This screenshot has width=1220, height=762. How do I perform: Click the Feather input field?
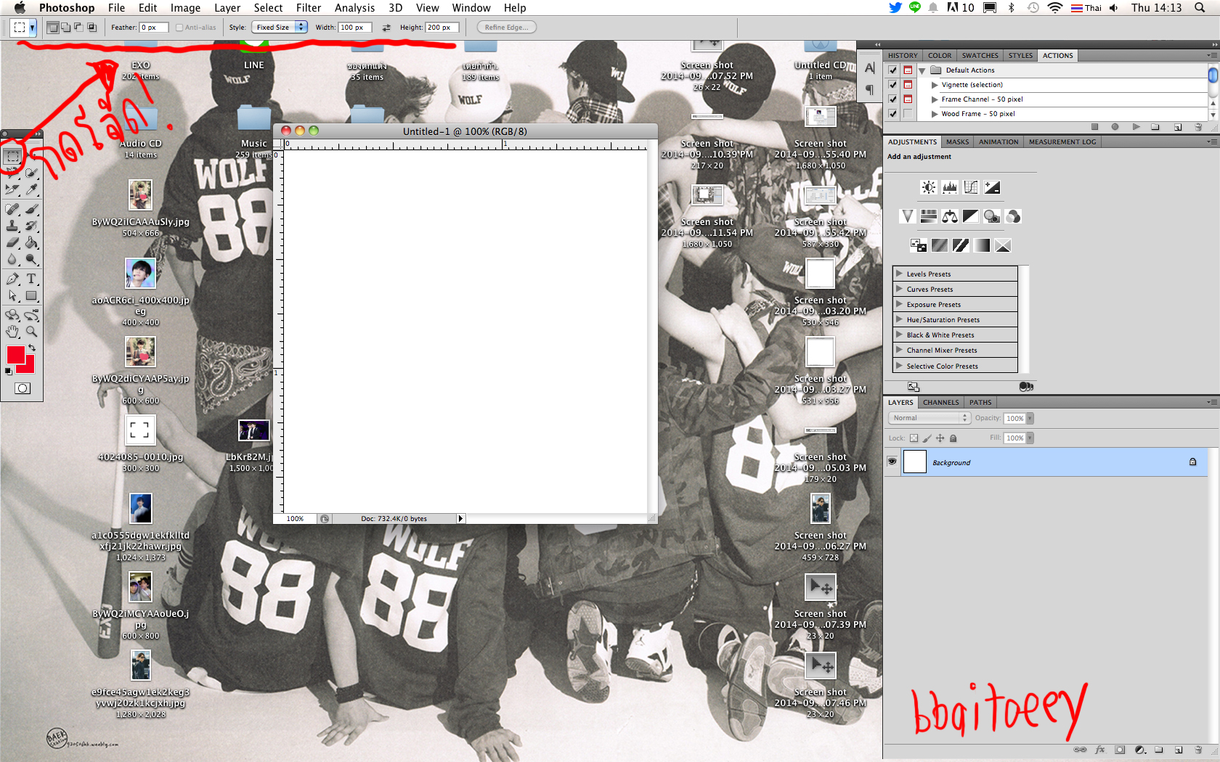[x=154, y=28]
